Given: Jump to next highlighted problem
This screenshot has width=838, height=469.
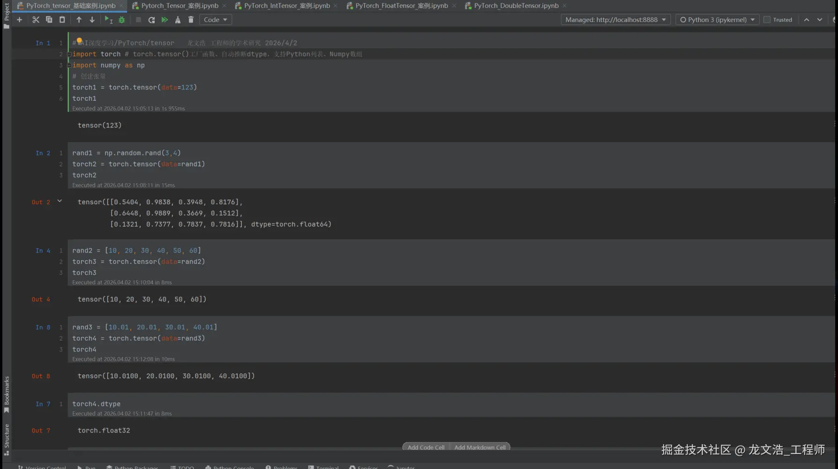Looking at the screenshot, I should pyautogui.click(x=819, y=20).
